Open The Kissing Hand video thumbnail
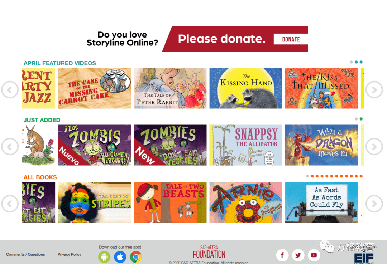Screen dimensions: 387x264 pos(246,88)
